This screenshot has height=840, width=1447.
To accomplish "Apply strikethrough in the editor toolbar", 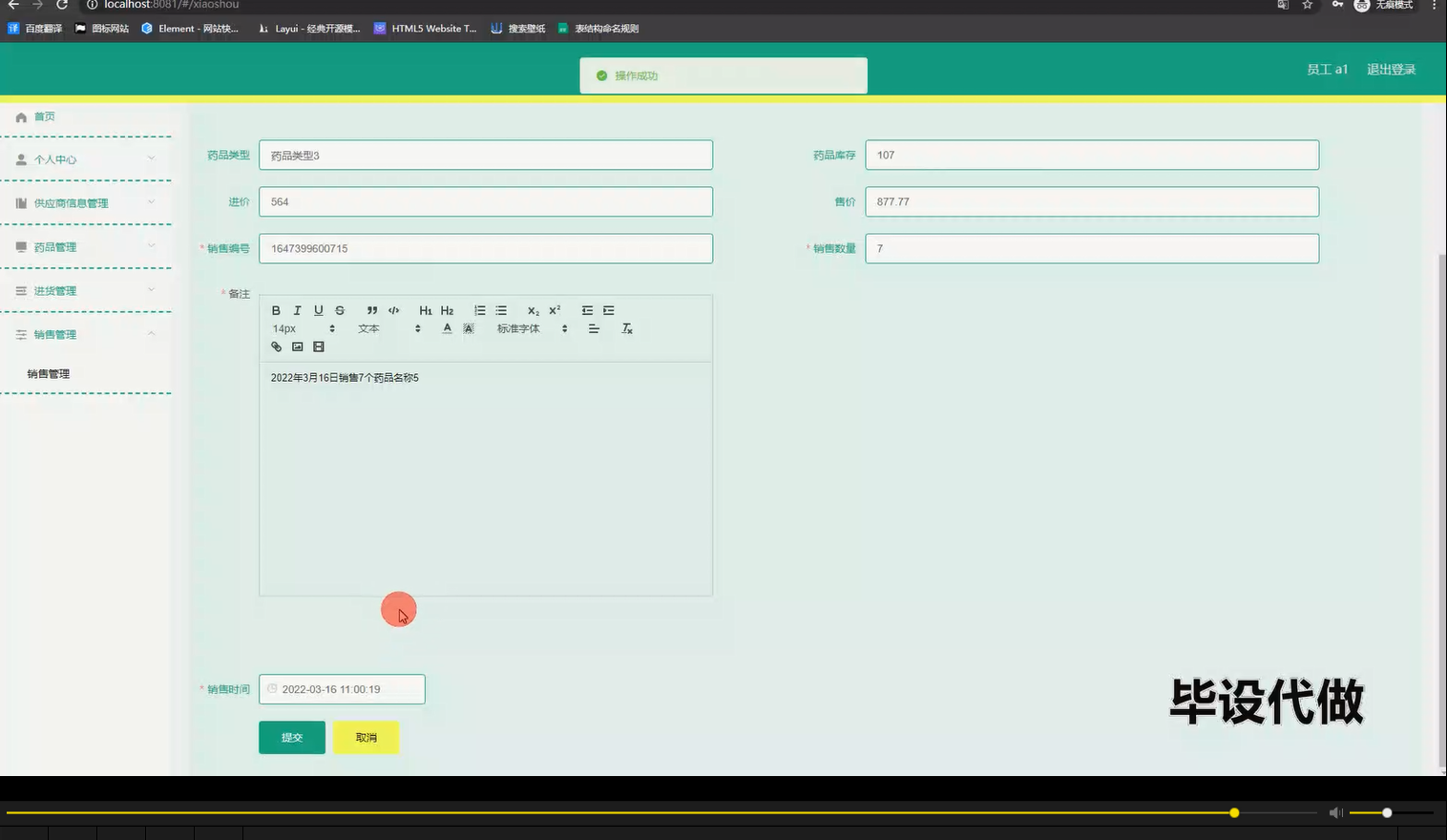I will (340, 310).
